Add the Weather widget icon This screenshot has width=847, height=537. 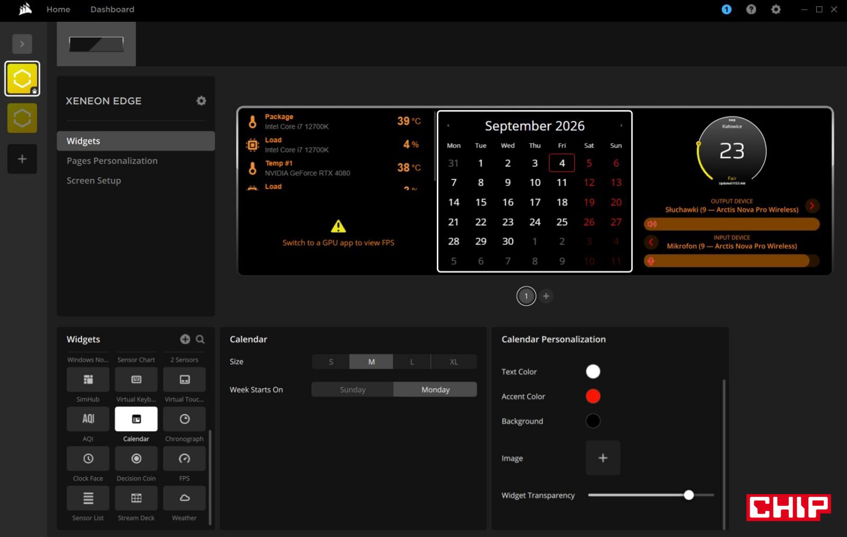[x=184, y=498]
